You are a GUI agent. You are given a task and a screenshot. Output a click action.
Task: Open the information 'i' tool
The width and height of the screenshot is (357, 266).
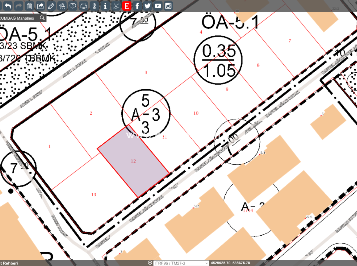[x=105, y=6]
